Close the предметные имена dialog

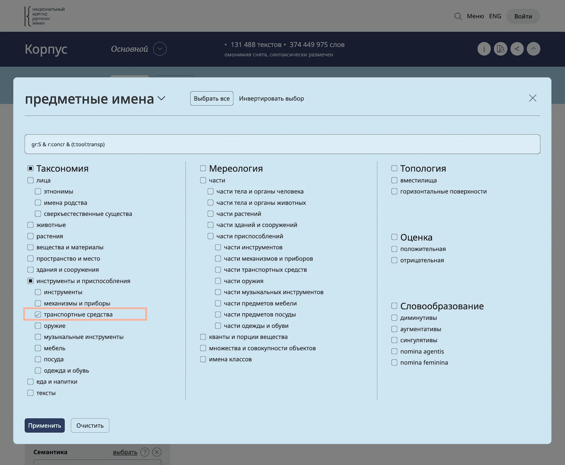(533, 98)
